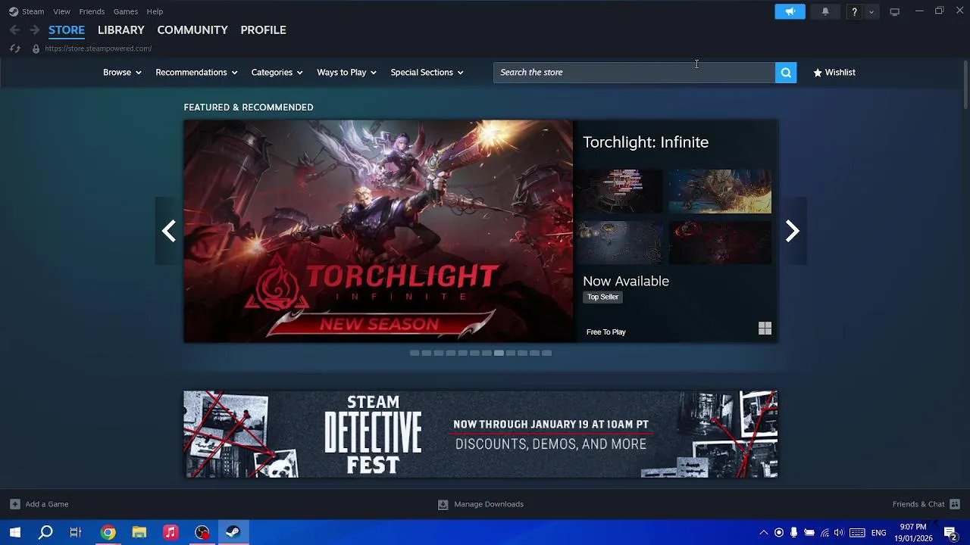Click the Manage Downloads arrow icon
The image size is (970, 545).
[x=443, y=504]
